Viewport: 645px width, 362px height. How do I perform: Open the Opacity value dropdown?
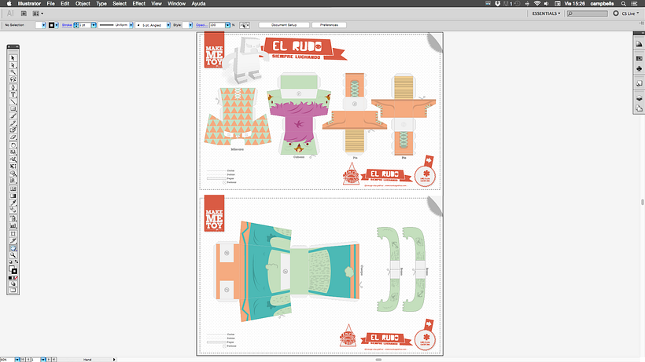227,25
